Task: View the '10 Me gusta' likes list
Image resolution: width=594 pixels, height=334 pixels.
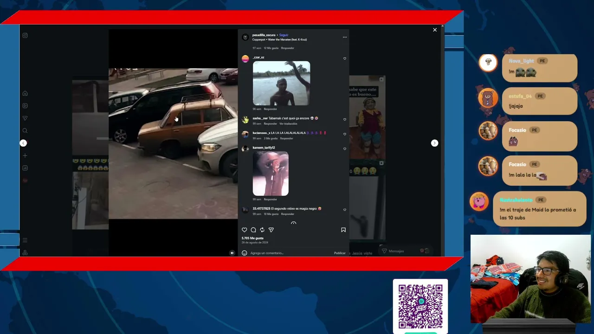Action: (271, 214)
